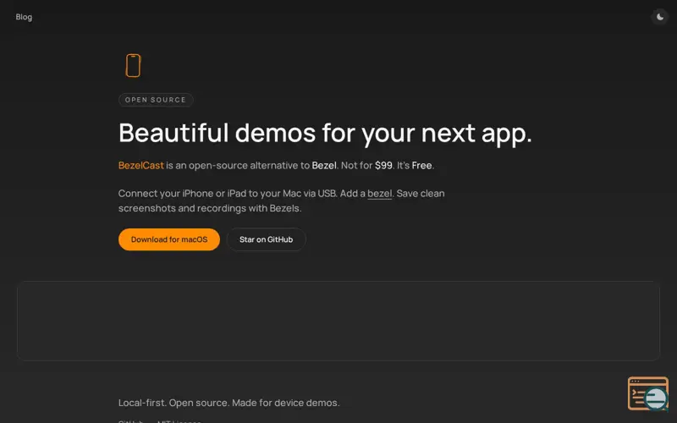Click the '$99' price text
This screenshot has height=423, width=677.
pyautogui.click(x=383, y=165)
